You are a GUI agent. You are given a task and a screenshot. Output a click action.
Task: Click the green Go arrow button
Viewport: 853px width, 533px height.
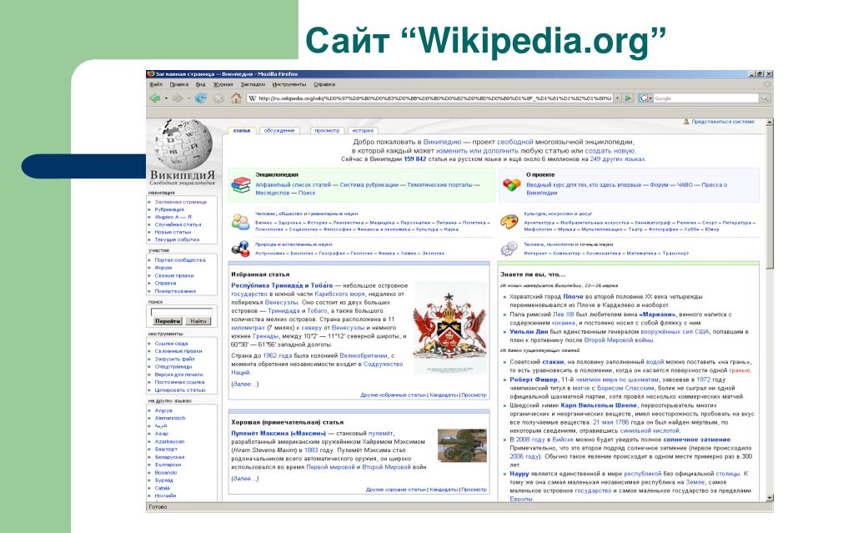pyautogui.click(x=629, y=98)
